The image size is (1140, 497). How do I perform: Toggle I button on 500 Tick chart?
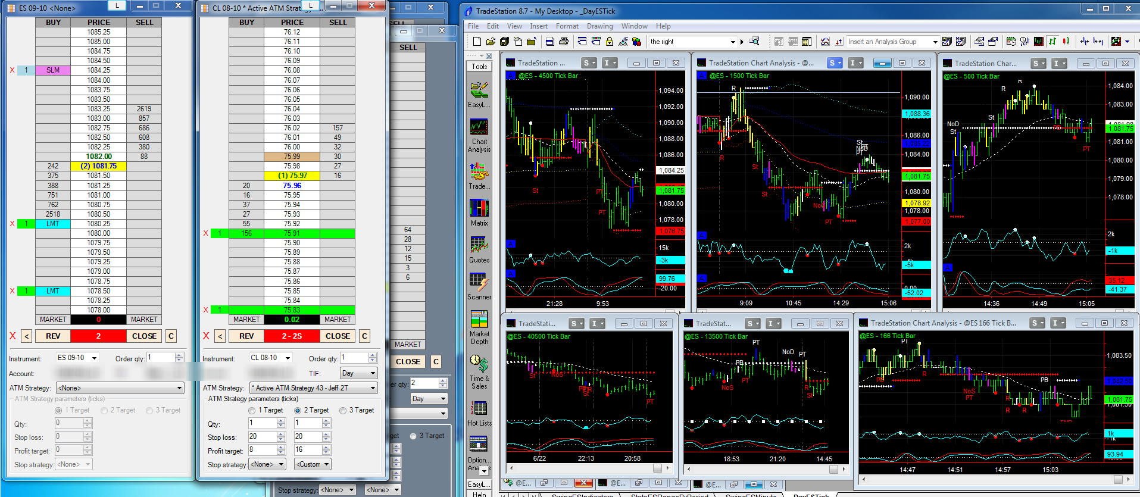click(x=1059, y=63)
